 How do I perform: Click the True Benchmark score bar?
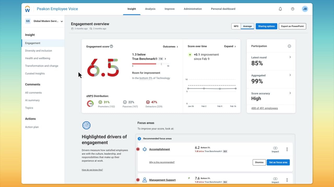(151, 64)
